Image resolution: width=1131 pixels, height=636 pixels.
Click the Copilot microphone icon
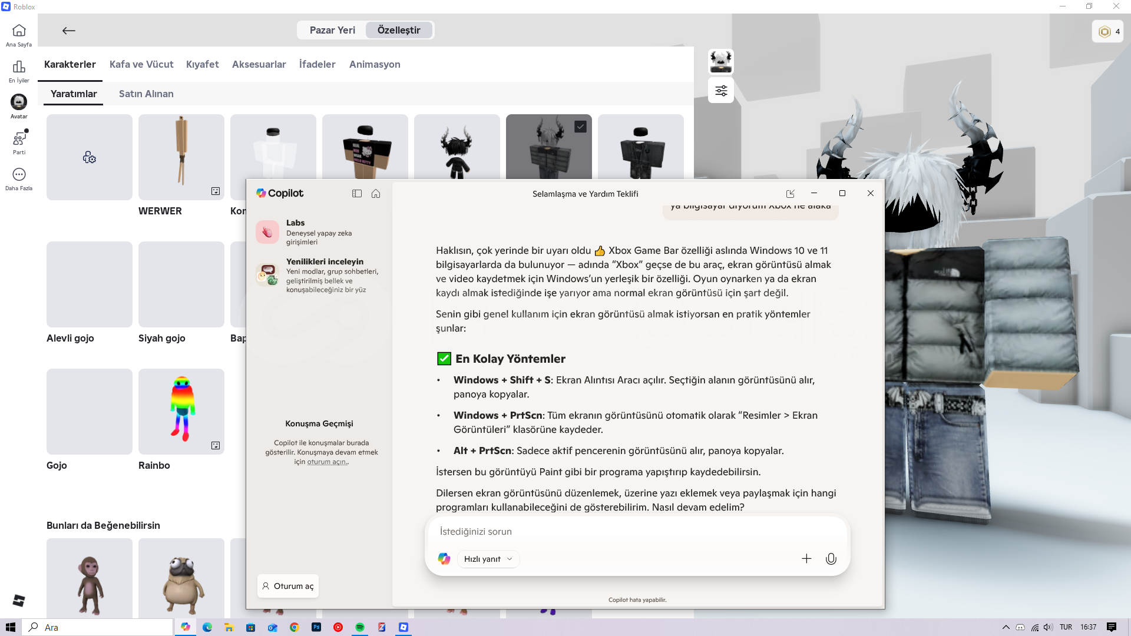click(x=831, y=559)
